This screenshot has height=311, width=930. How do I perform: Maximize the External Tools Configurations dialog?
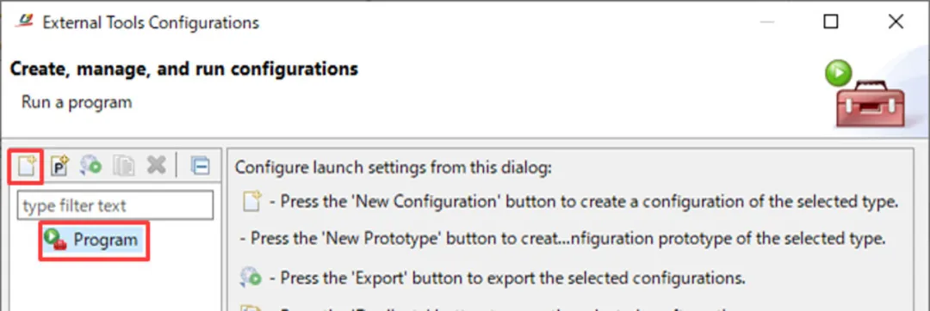[x=831, y=21]
